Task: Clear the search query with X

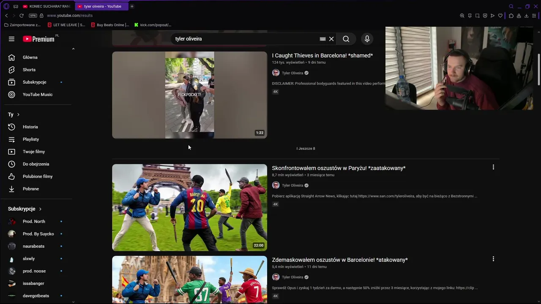Action: click(331, 39)
